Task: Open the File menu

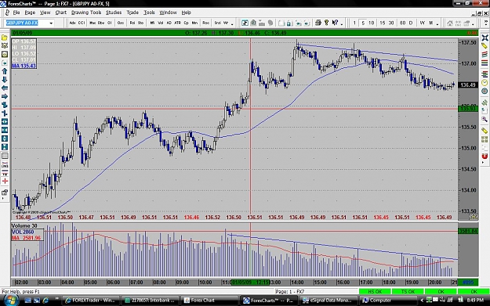Action: coord(16,13)
